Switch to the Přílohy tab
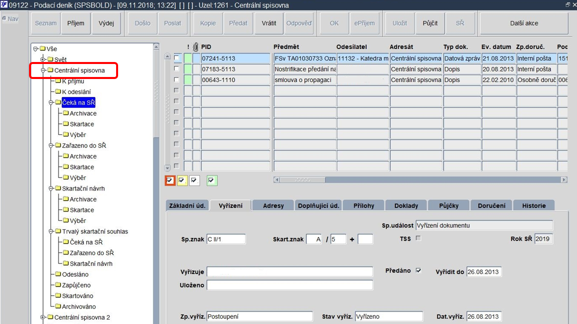577x324 pixels. click(364, 205)
